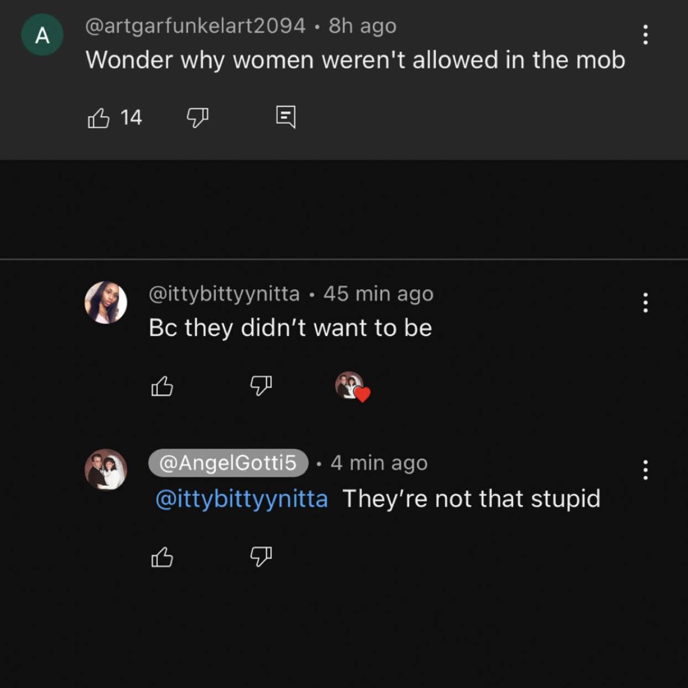688x688 pixels.
Task: View ittybittyynitta's profile picture
Action: pos(106,303)
